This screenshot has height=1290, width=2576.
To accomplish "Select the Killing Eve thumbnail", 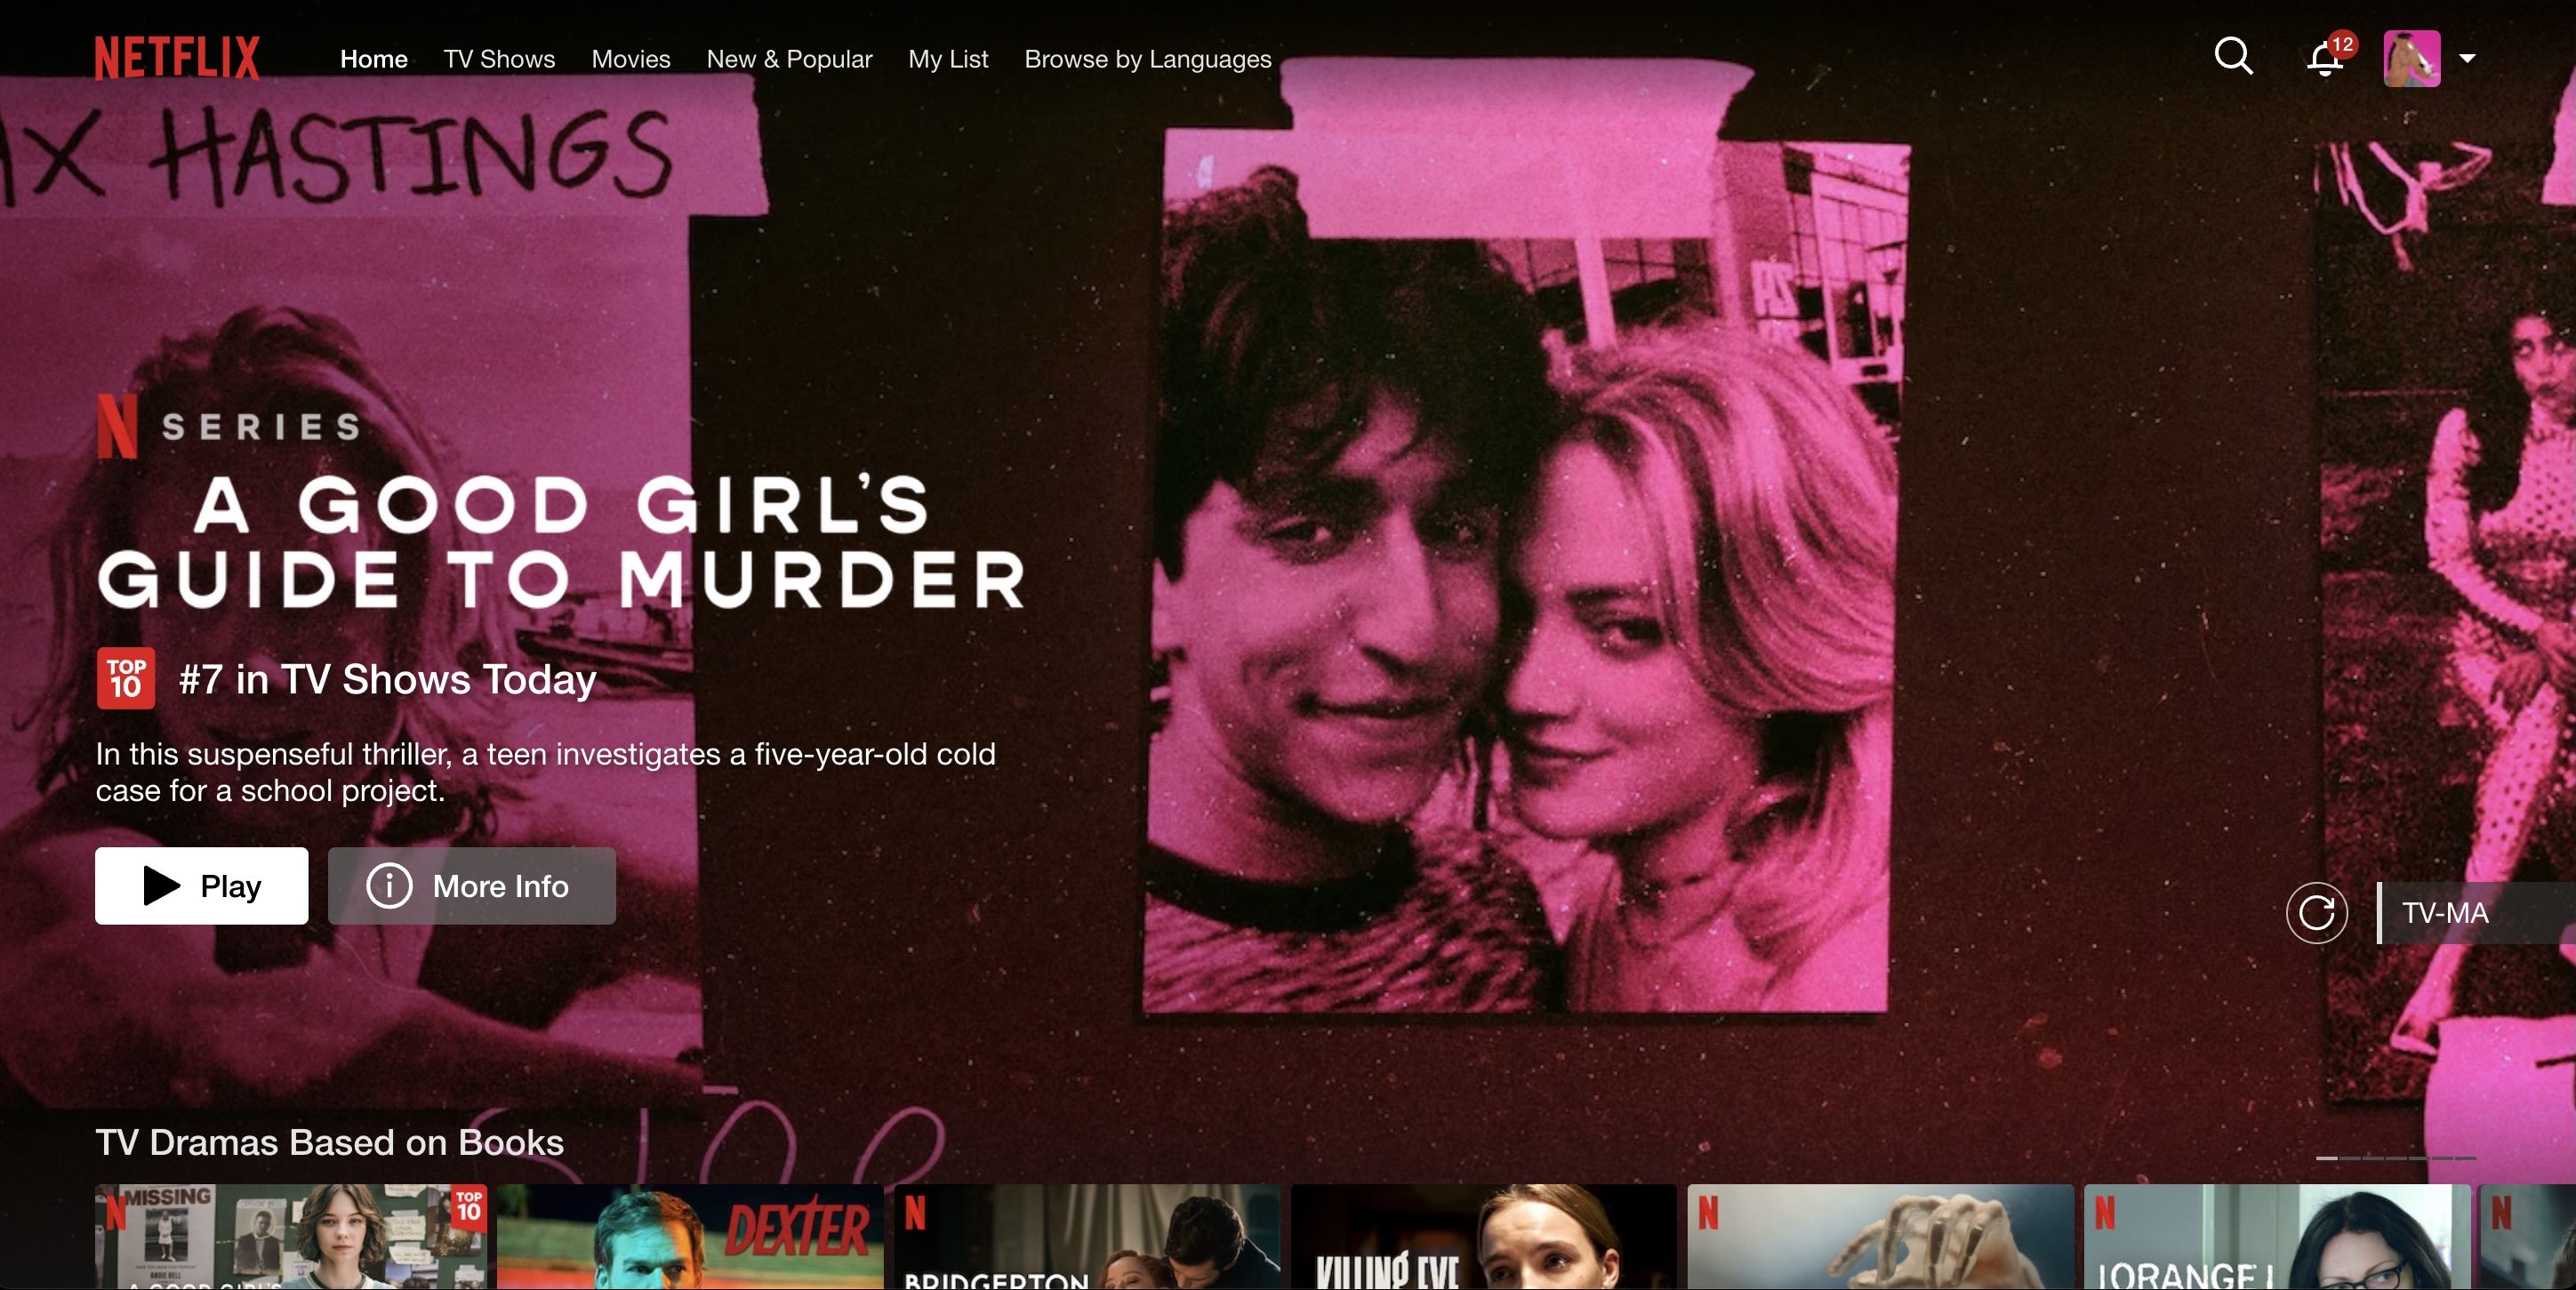I will click(x=1484, y=1237).
